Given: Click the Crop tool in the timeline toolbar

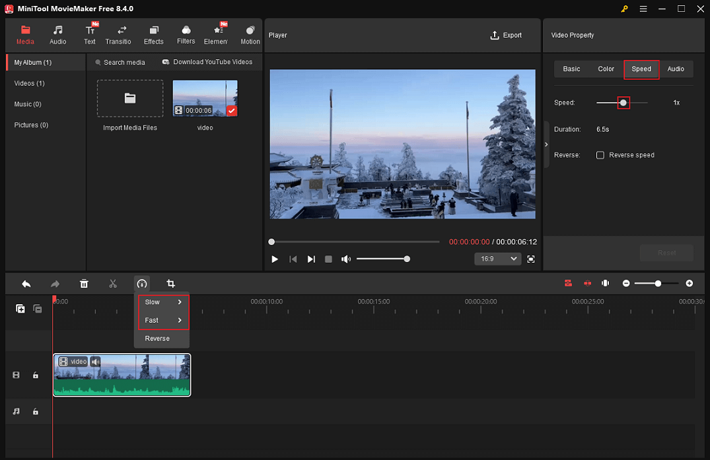Looking at the screenshot, I should point(170,283).
